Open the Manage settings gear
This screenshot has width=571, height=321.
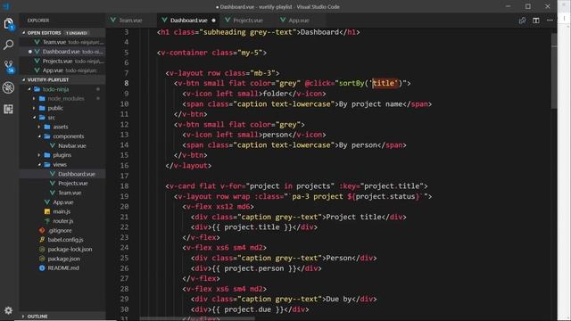8,310
